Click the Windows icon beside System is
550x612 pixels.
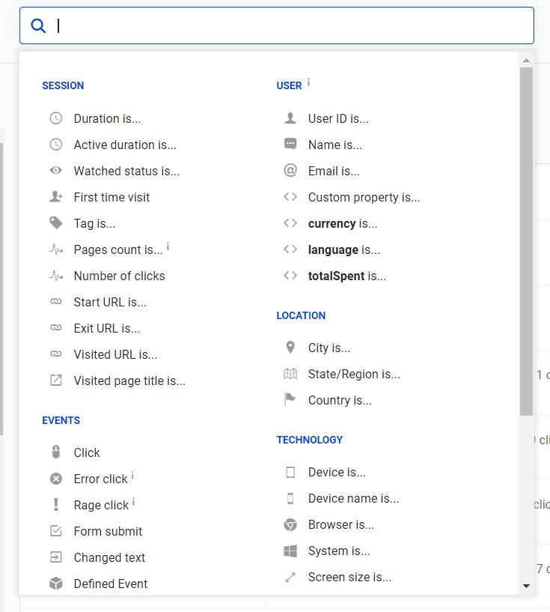coord(290,551)
